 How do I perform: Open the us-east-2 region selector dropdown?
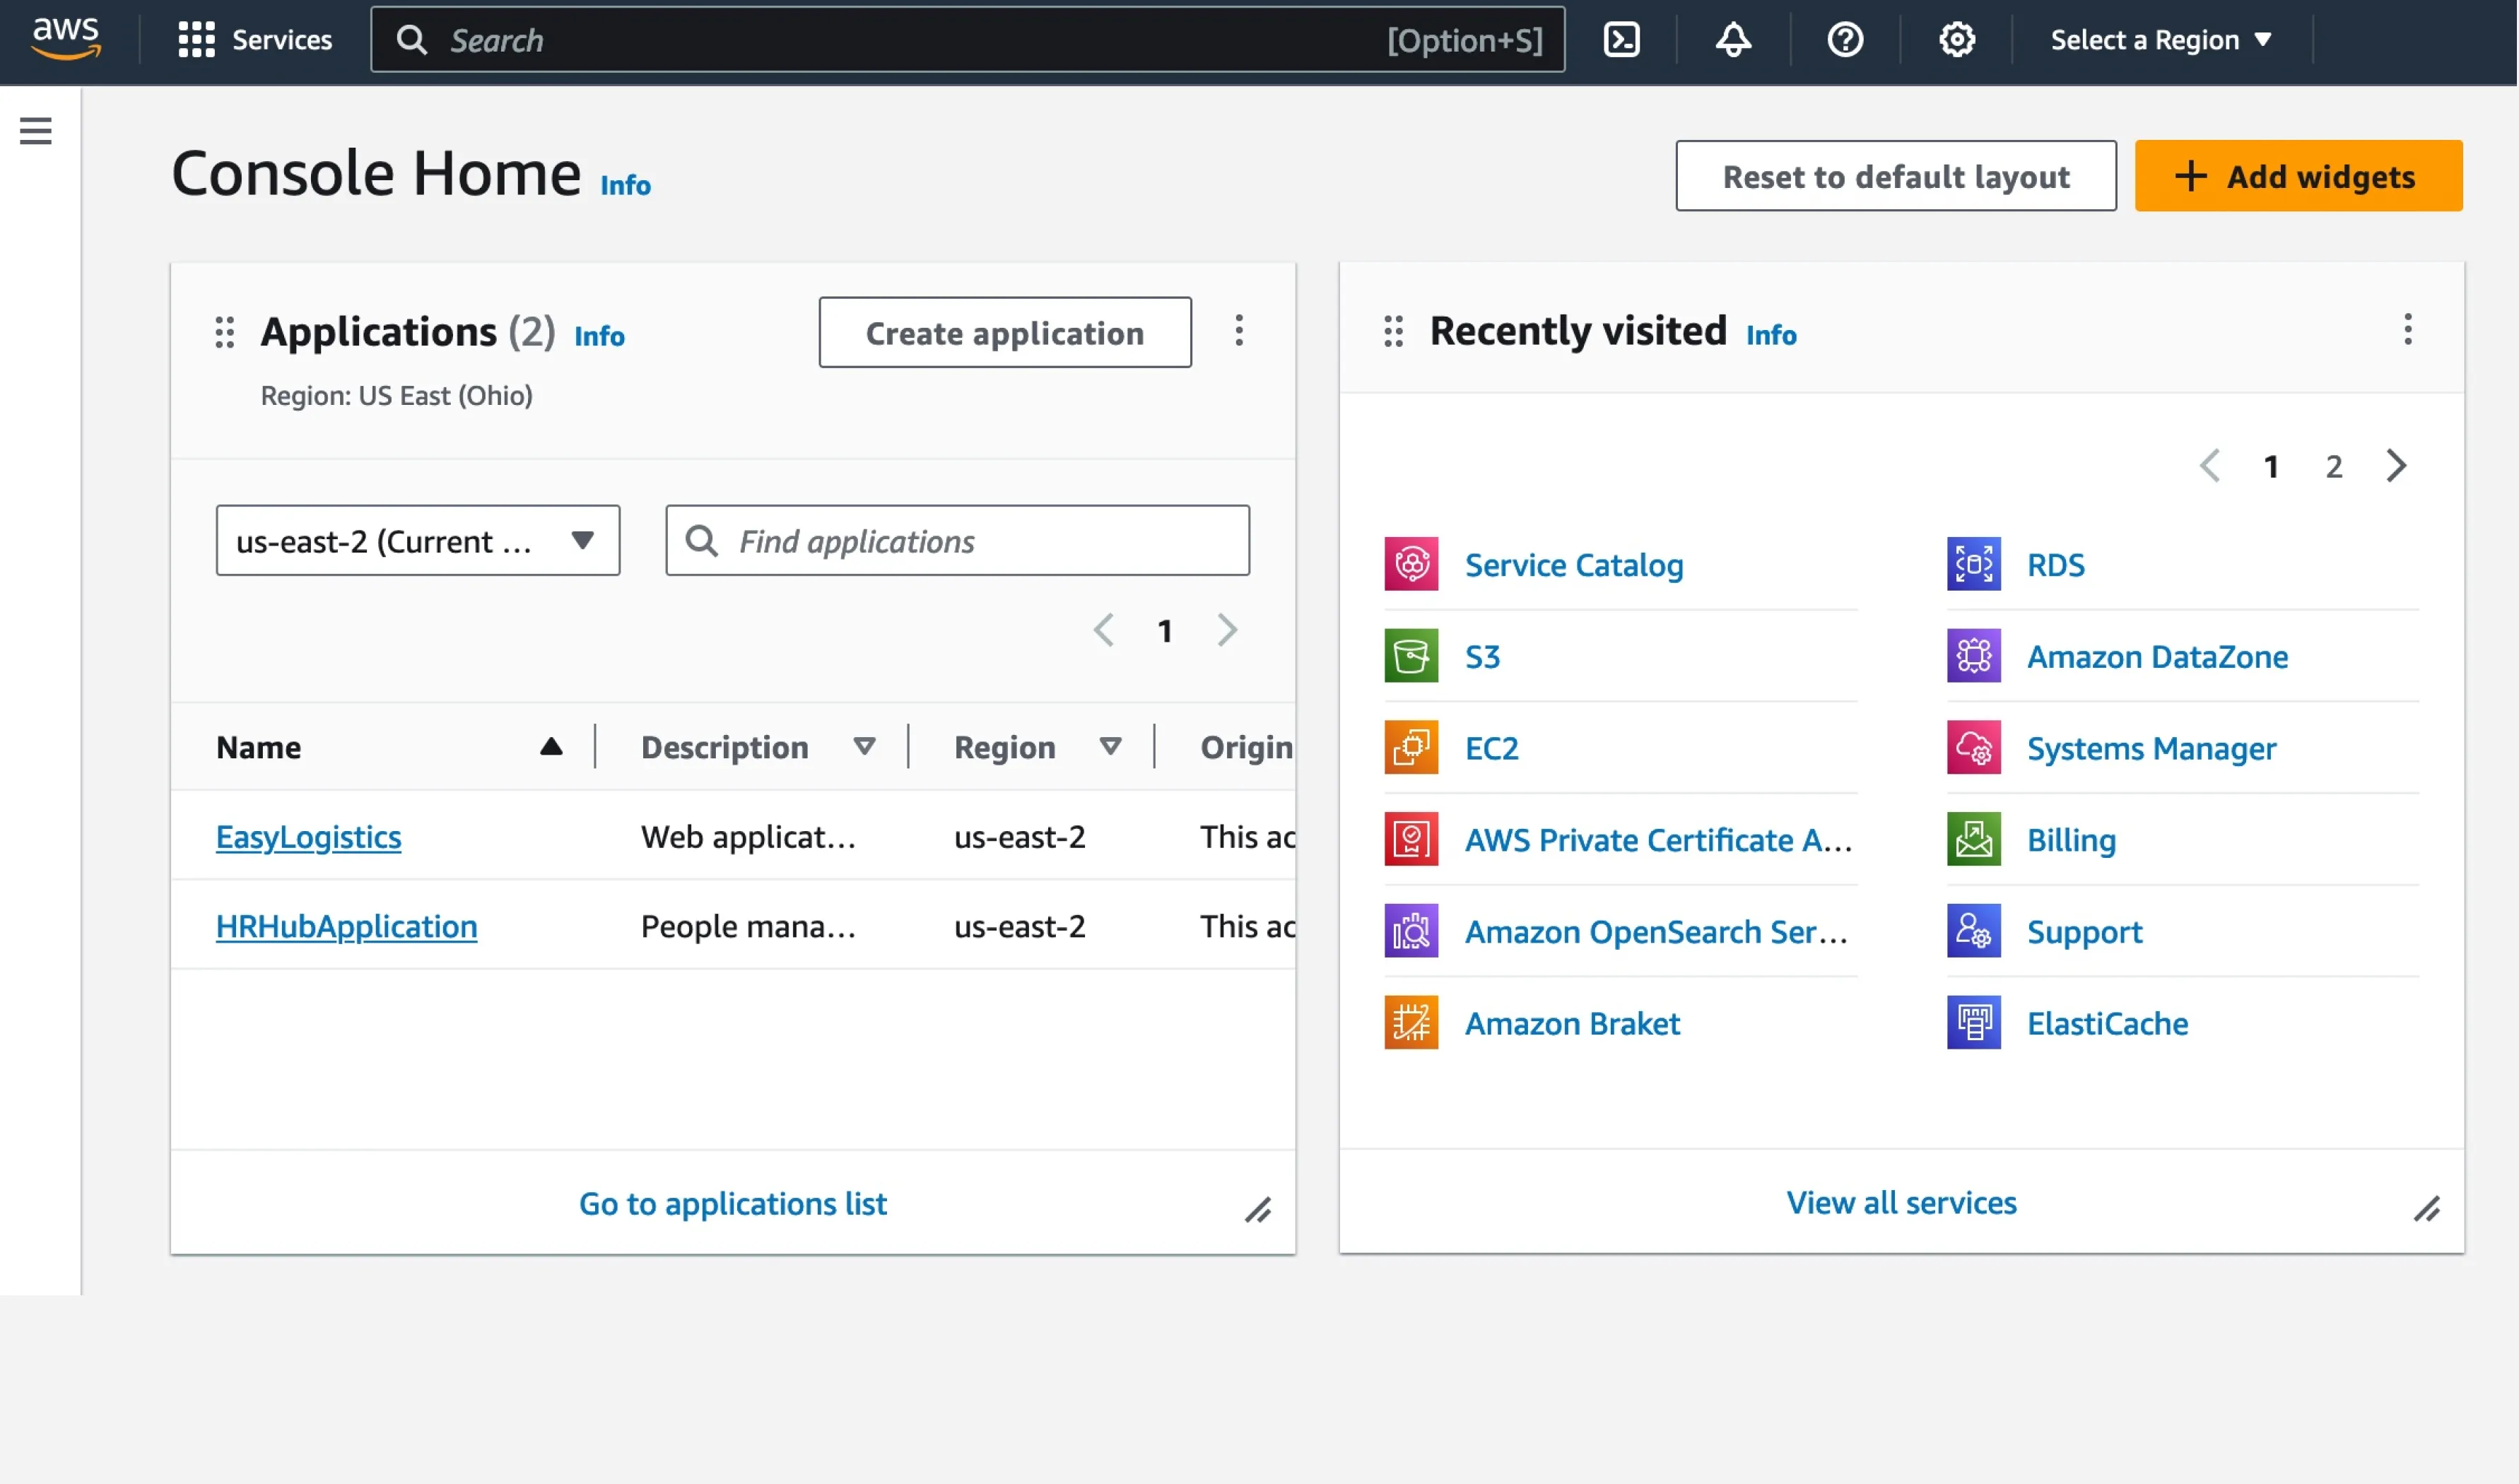click(x=417, y=541)
